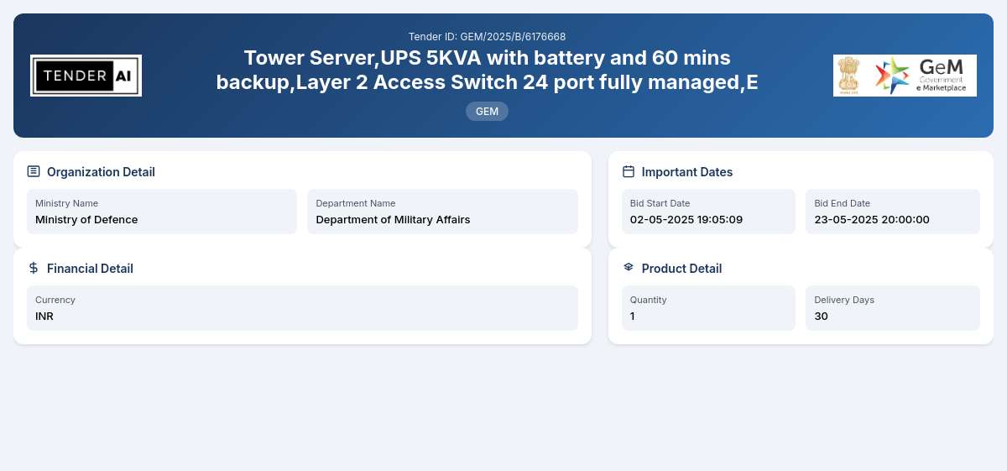
Task: Click the GEM badge under the title
Action: 487,111
